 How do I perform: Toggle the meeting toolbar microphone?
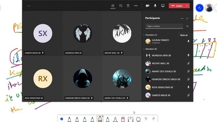(155, 6)
